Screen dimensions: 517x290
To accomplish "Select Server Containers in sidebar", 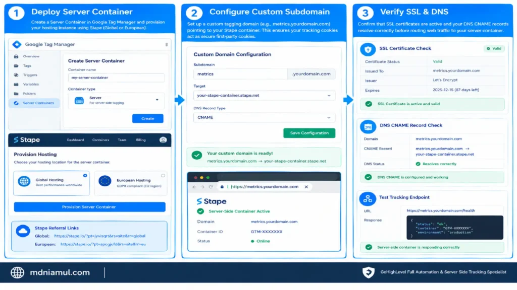I will pos(34,103).
